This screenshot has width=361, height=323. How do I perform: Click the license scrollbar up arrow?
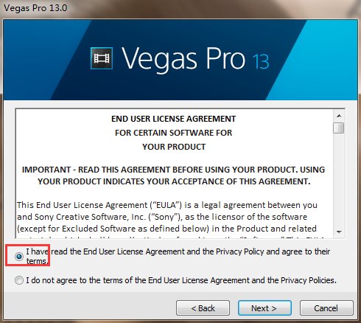coord(339,116)
